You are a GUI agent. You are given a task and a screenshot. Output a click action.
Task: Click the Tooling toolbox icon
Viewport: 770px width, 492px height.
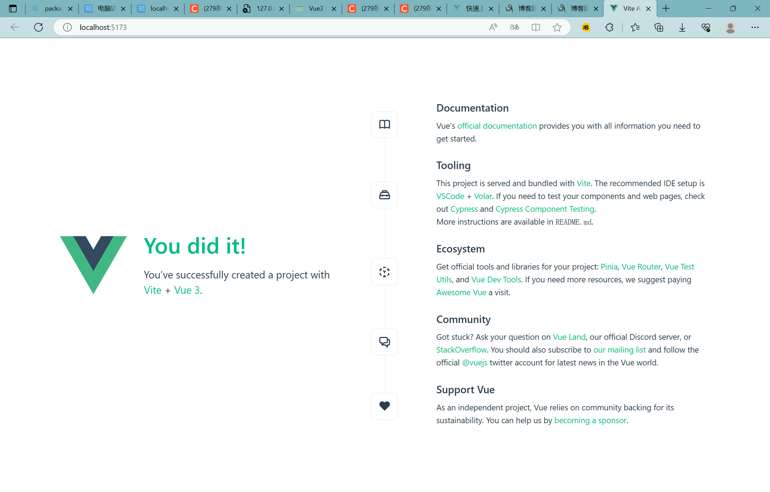tap(384, 195)
